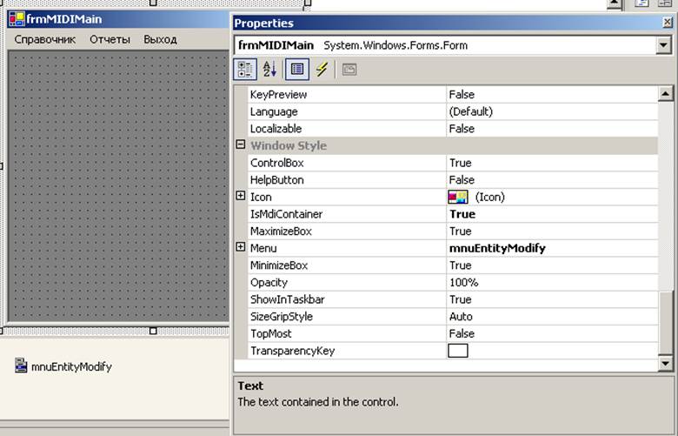The width and height of the screenshot is (678, 436).
Task: Show Events with lightning bolt icon
Action: click(x=322, y=70)
